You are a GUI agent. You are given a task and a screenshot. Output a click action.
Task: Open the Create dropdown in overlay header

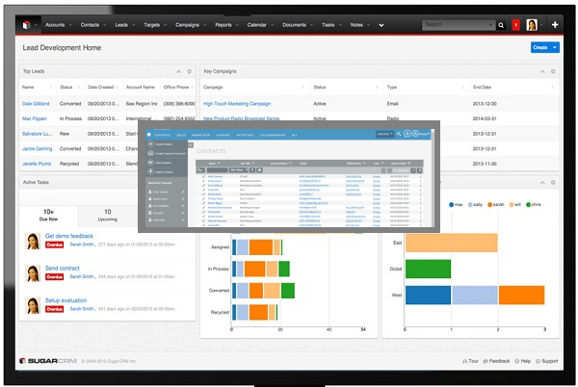(x=384, y=134)
